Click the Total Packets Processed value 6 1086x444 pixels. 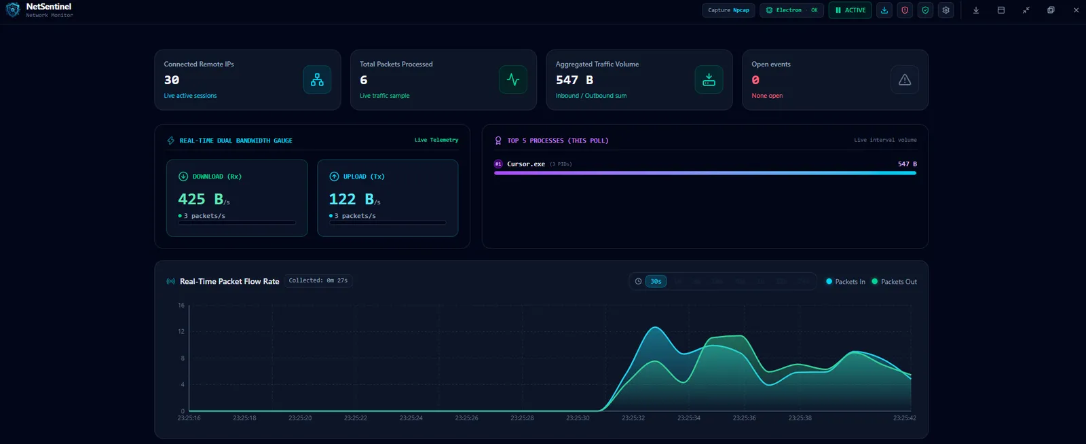tap(364, 80)
